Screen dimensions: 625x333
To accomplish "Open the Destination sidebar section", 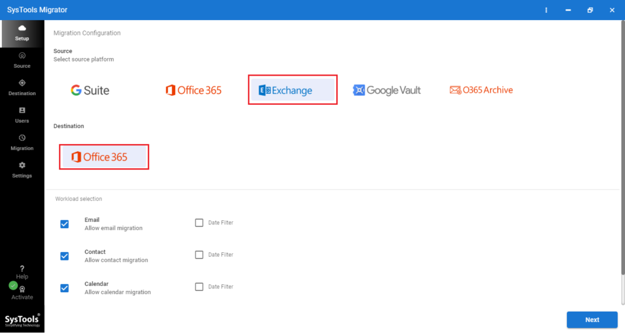I will pyautogui.click(x=22, y=83).
